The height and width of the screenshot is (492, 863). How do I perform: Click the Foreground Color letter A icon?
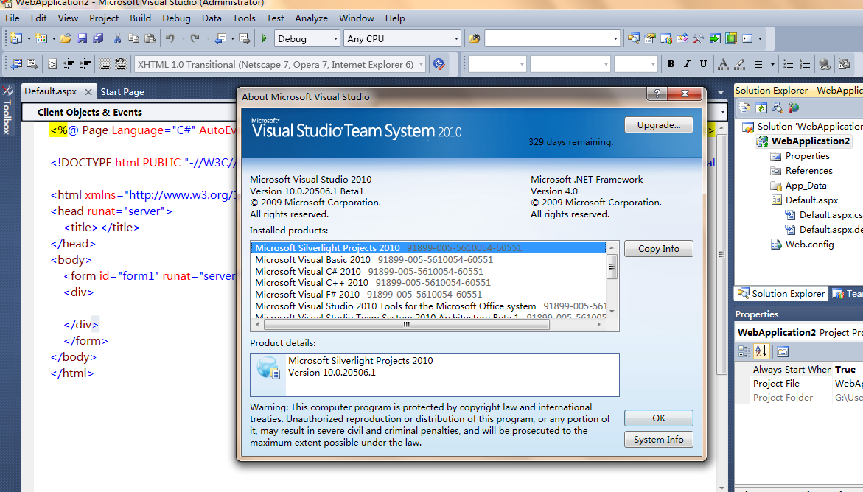tap(723, 64)
